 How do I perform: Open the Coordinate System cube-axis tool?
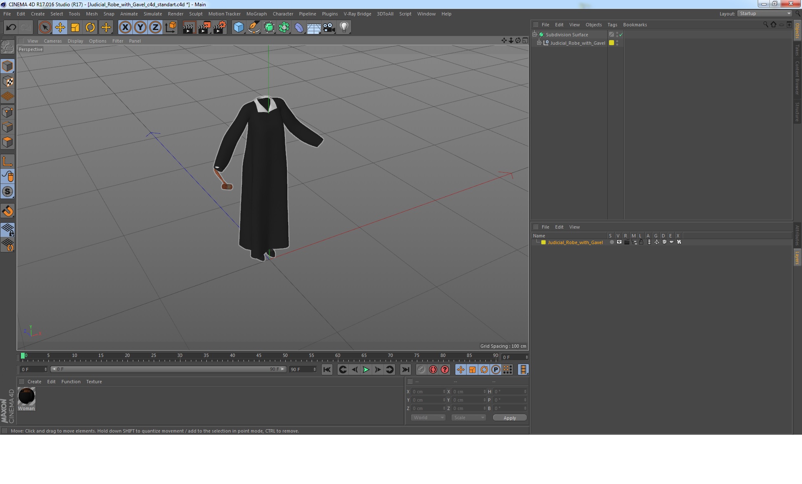coord(170,28)
